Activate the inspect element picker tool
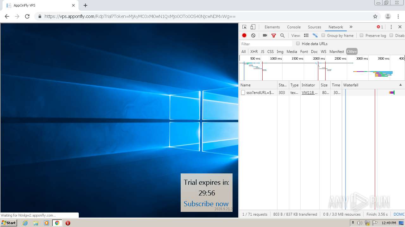Screen dimensions: 405x227 pos(244,27)
